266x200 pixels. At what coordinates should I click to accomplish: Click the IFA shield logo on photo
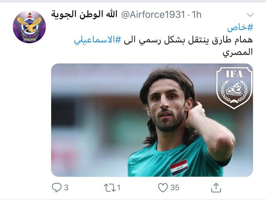[234, 88]
